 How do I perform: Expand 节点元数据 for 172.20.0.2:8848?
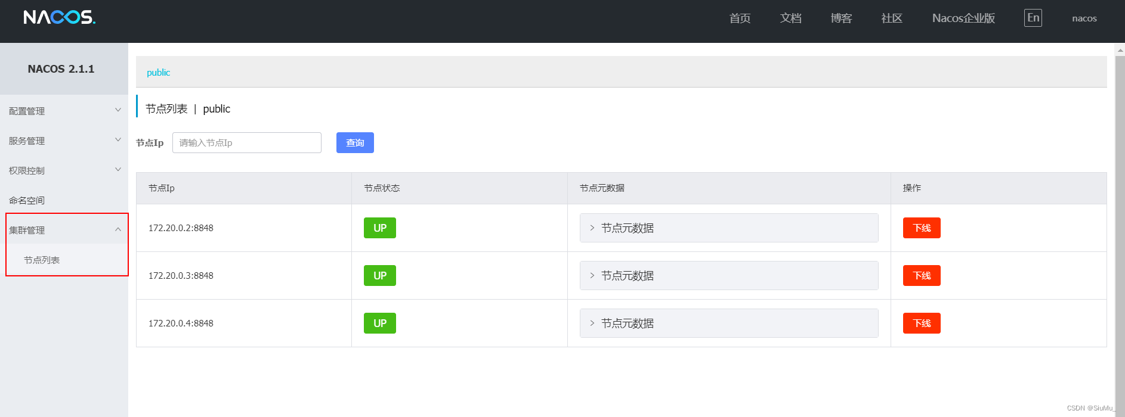tap(729, 228)
